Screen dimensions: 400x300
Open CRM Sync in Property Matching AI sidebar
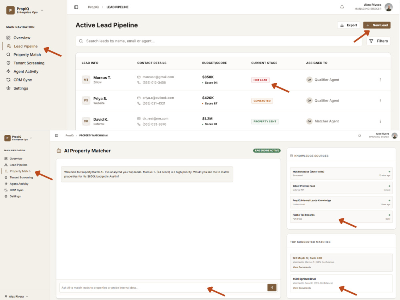[16, 190]
